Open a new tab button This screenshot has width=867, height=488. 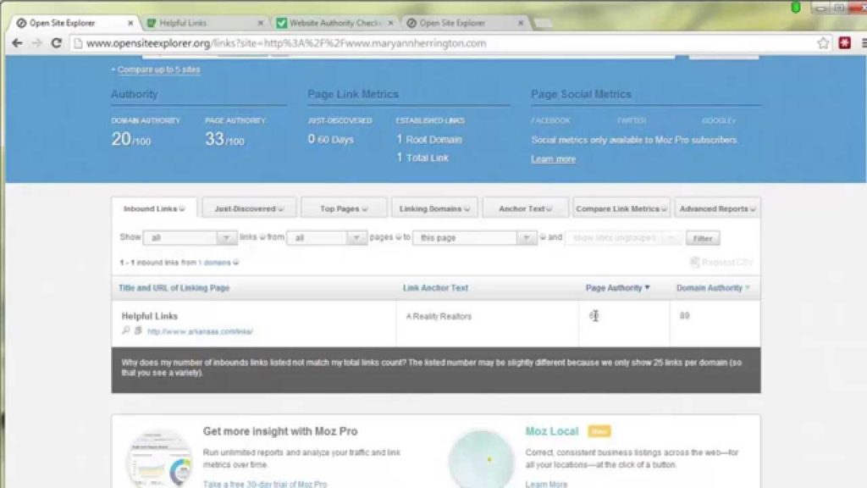click(543, 23)
